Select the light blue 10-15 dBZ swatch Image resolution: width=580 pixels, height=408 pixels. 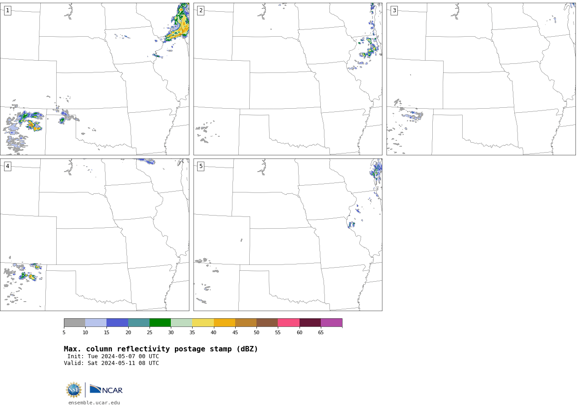tap(96, 322)
